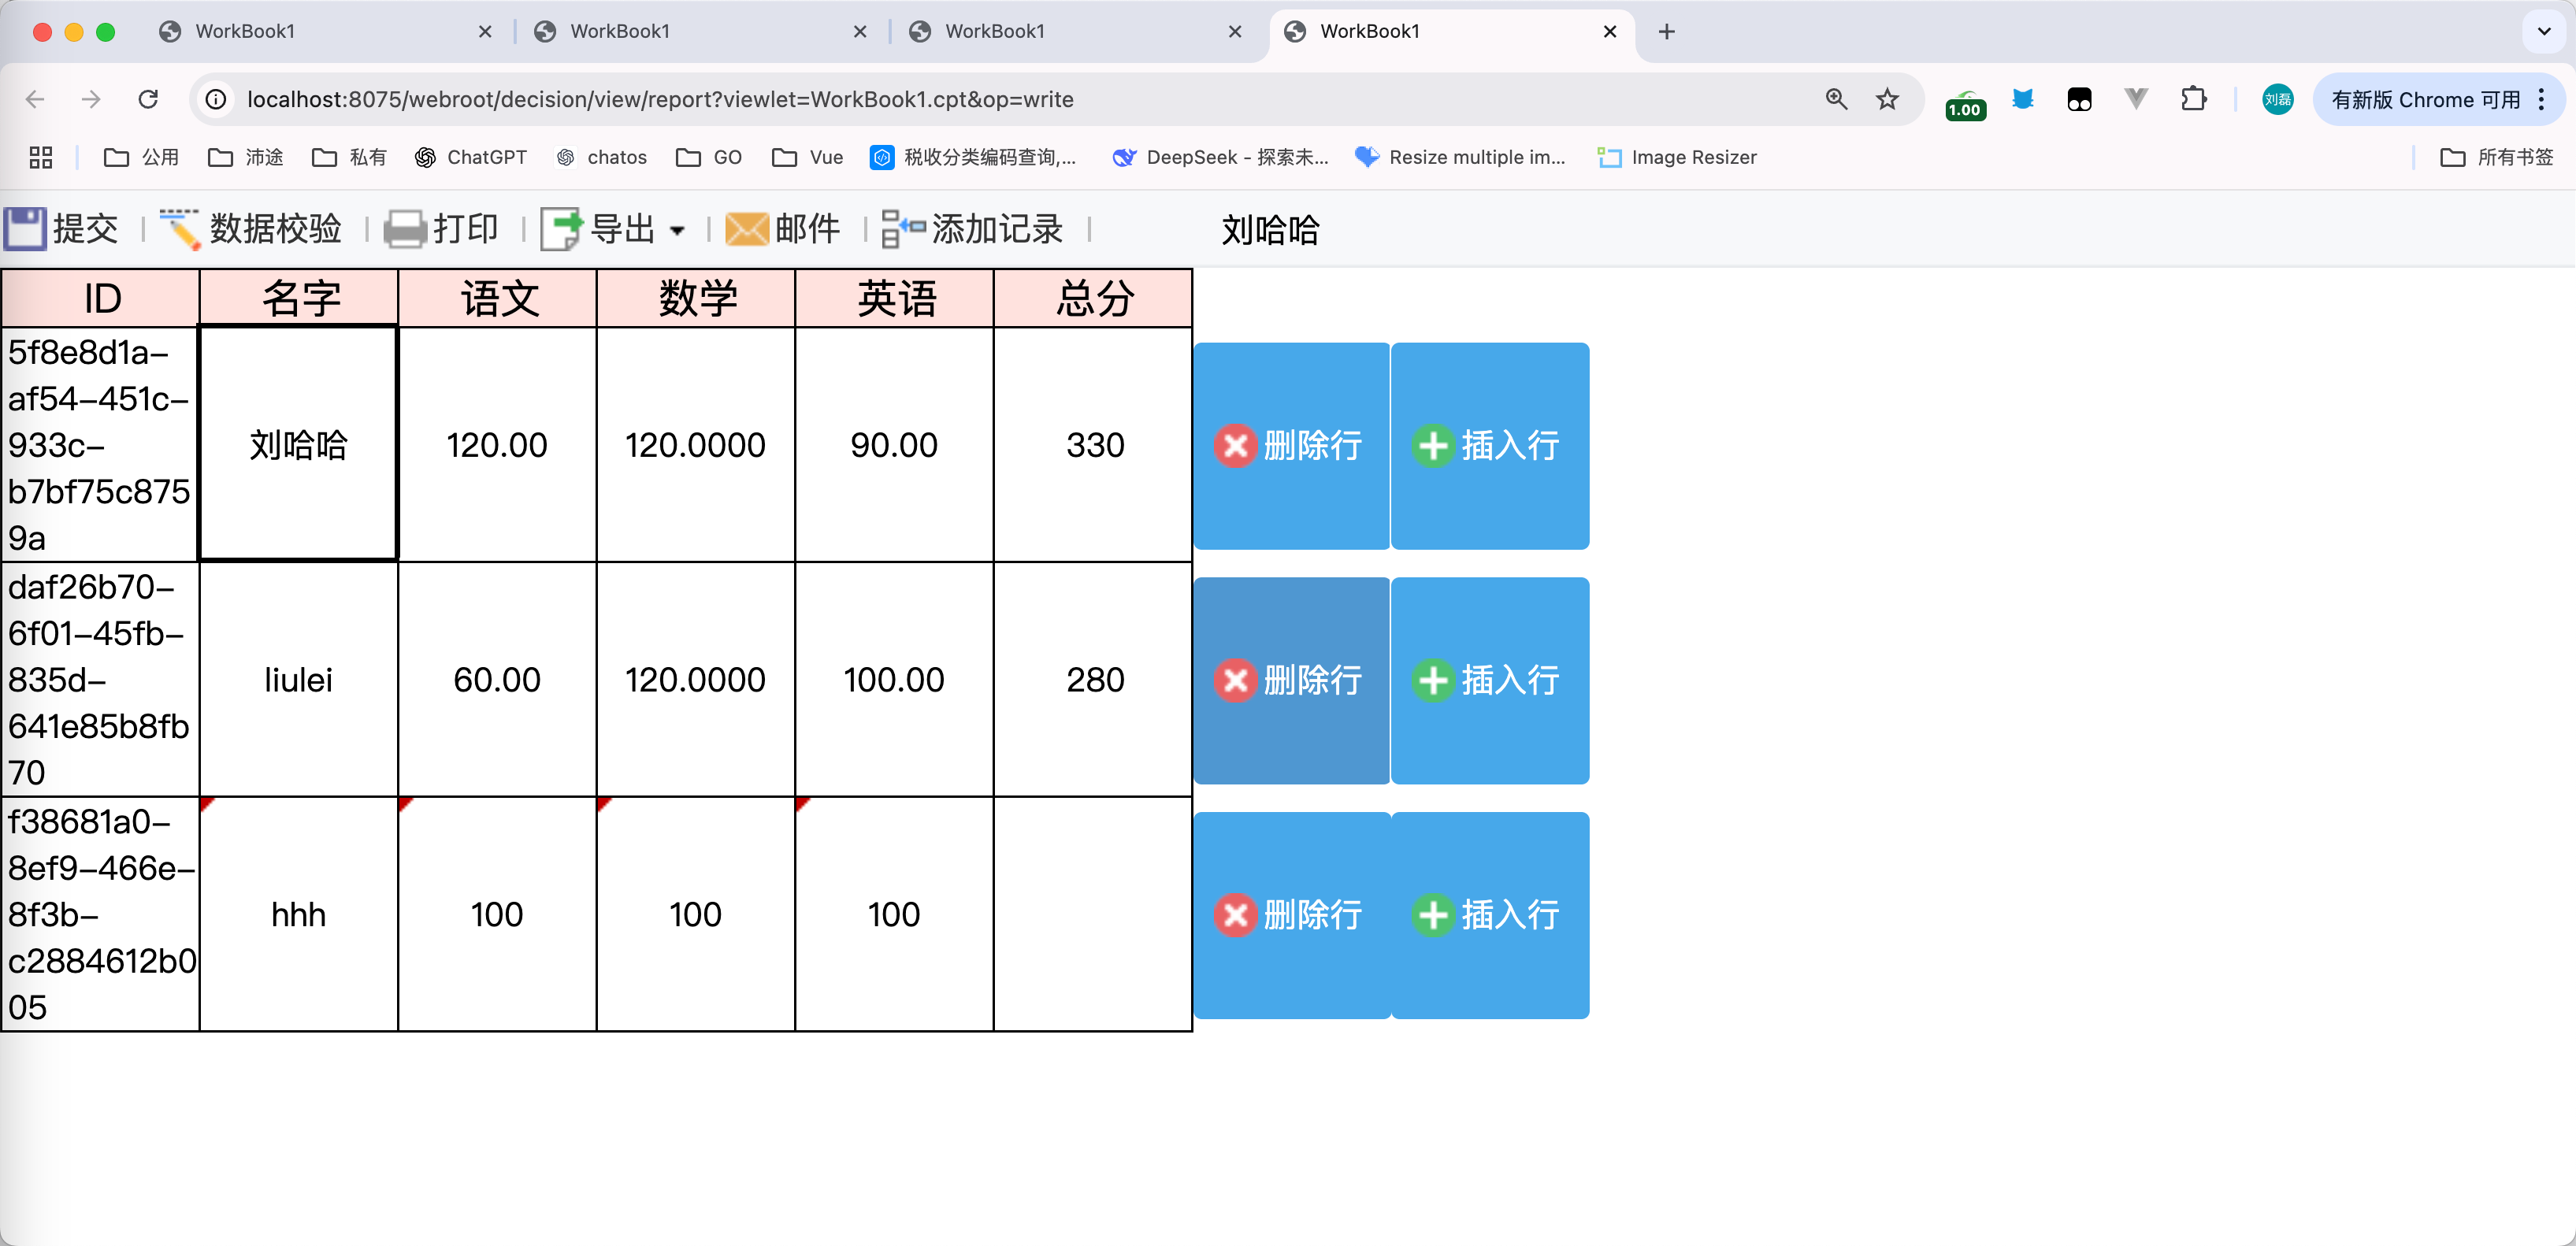Open the DeepSeek bookmark

pos(1220,157)
